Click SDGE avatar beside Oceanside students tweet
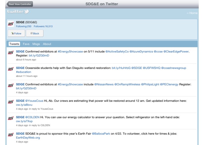This screenshot has height=145, width=204. tap(11, 69)
